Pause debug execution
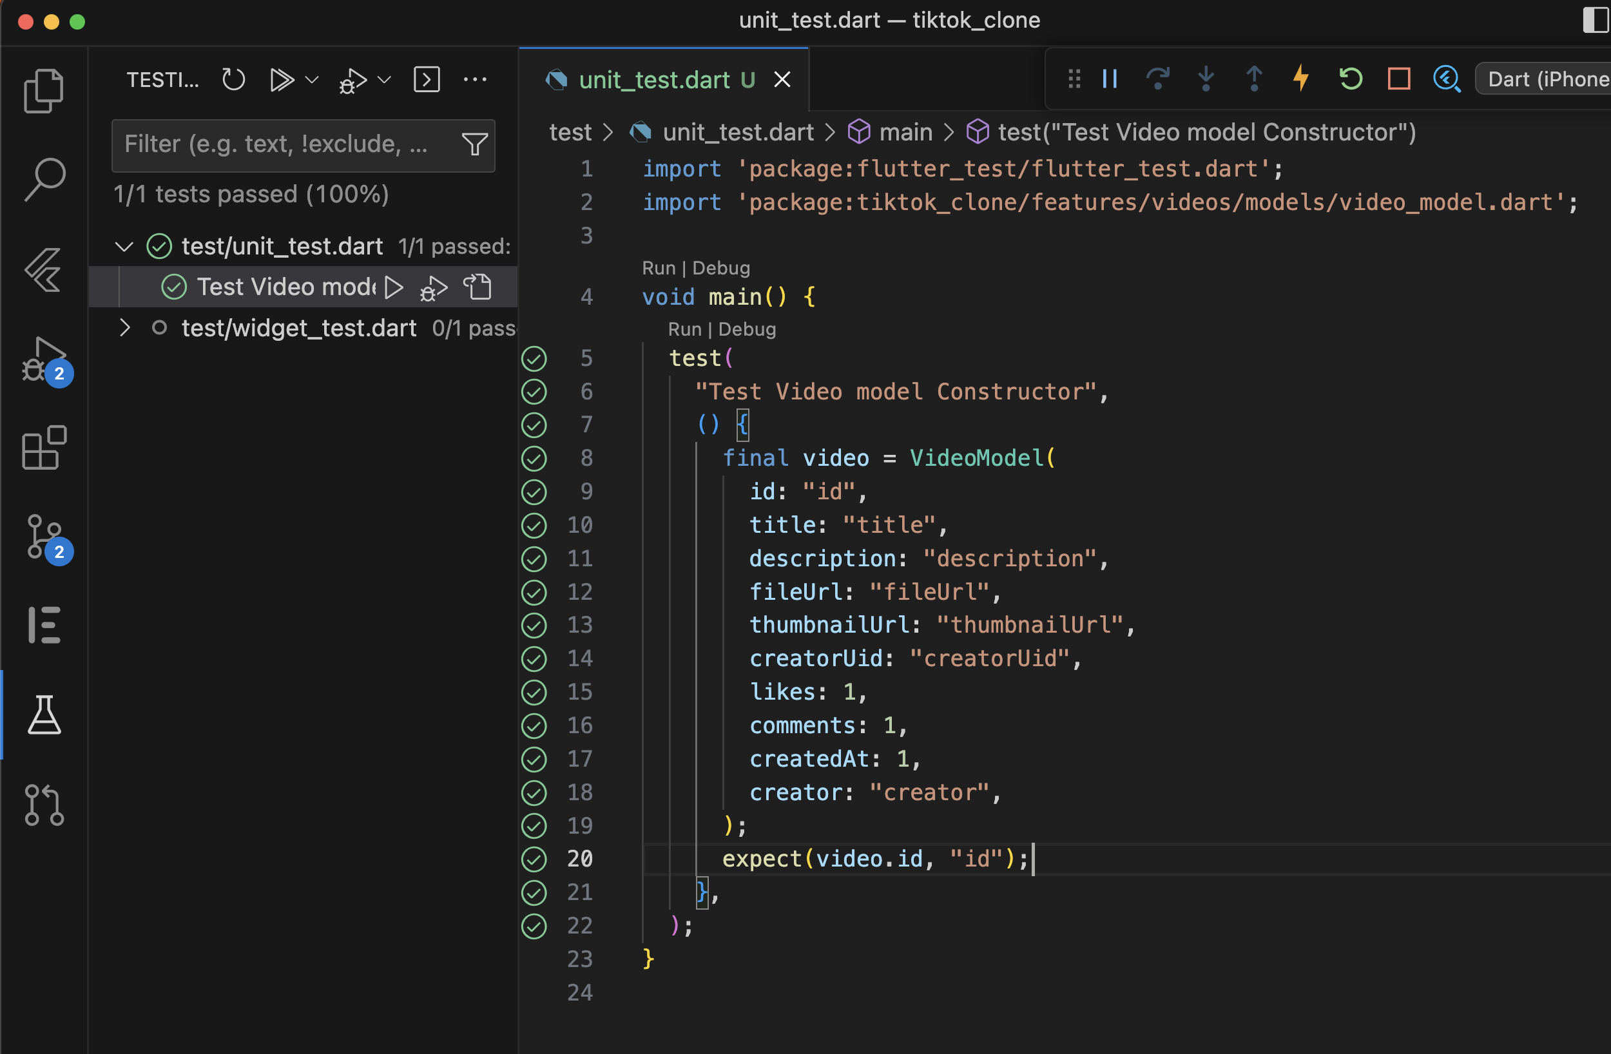1611x1054 pixels. pyautogui.click(x=1110, y=79)
